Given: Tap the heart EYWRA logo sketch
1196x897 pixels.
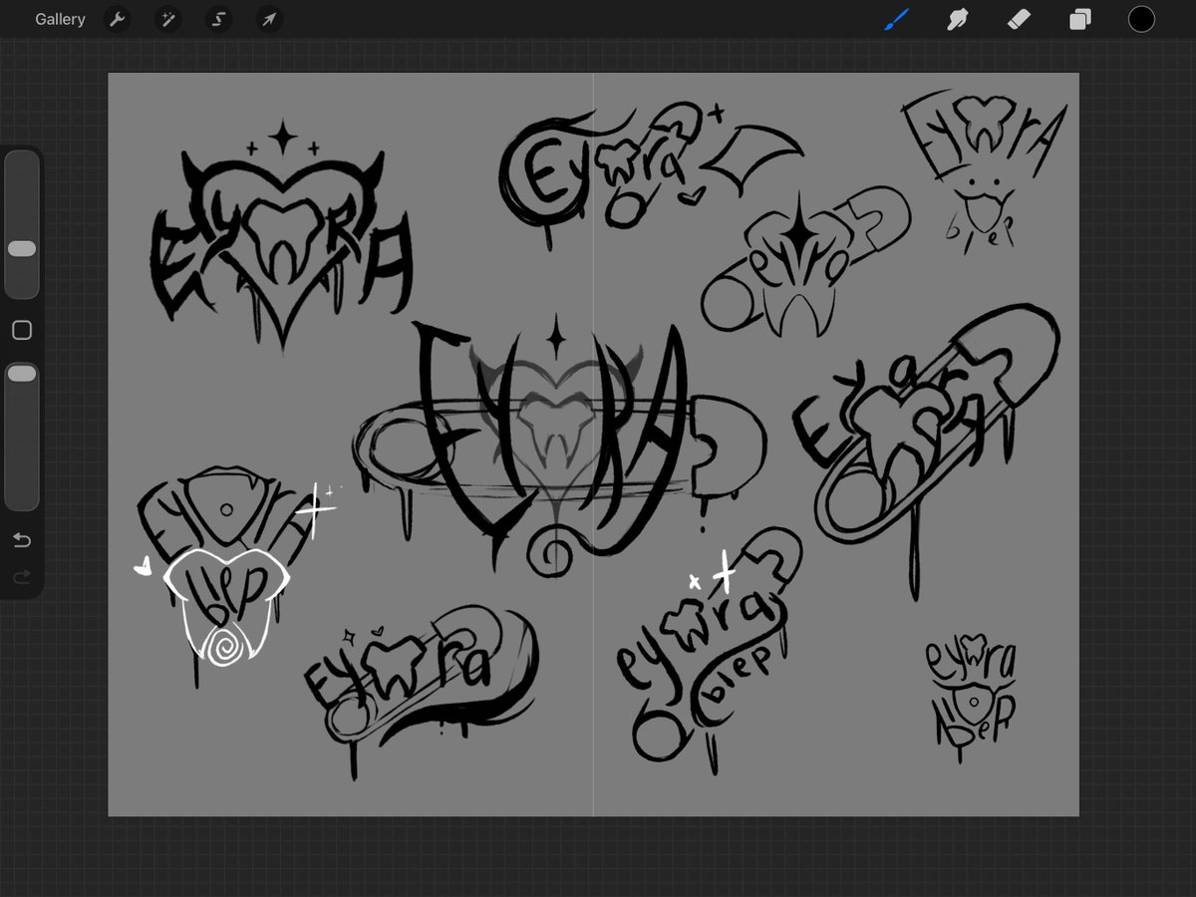Looking at the screenshot, I should (282, 235).
